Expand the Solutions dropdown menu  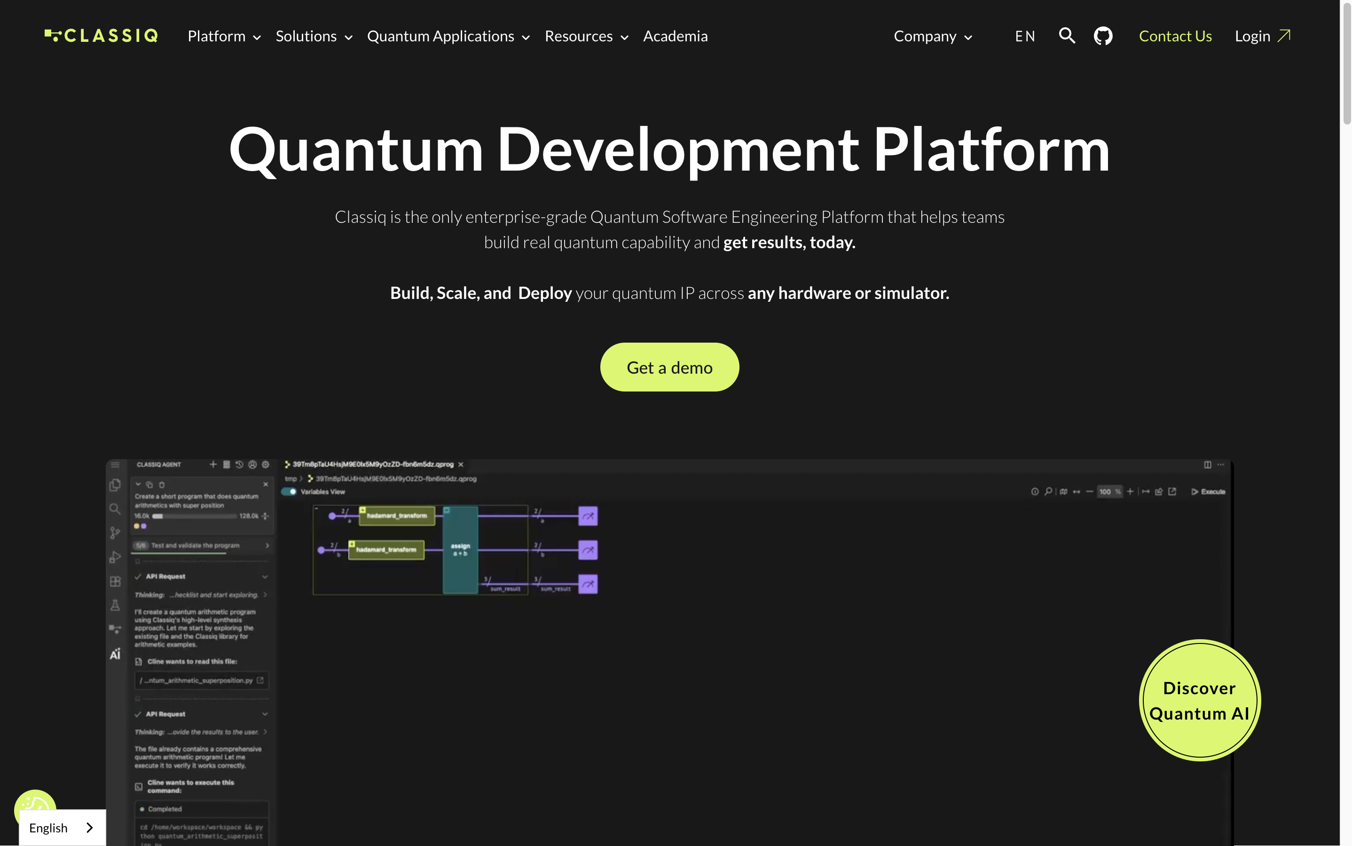click(x=314, y=36)
